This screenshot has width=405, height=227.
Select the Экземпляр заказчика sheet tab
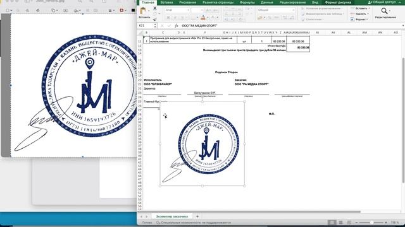point(171,216)
